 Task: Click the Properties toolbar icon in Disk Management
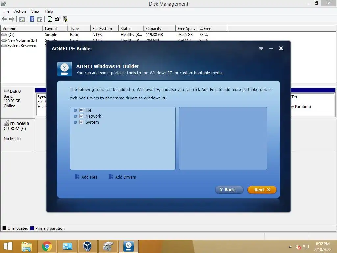pos(57,19)
